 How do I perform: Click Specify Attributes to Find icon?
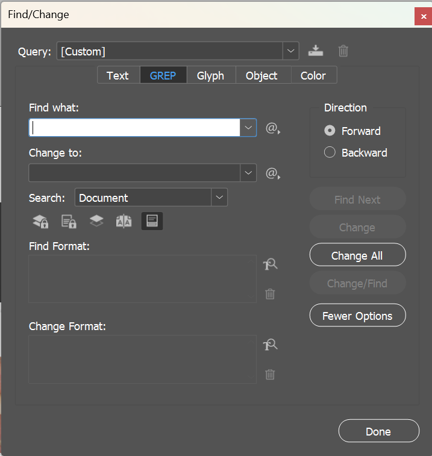(270, 264)
